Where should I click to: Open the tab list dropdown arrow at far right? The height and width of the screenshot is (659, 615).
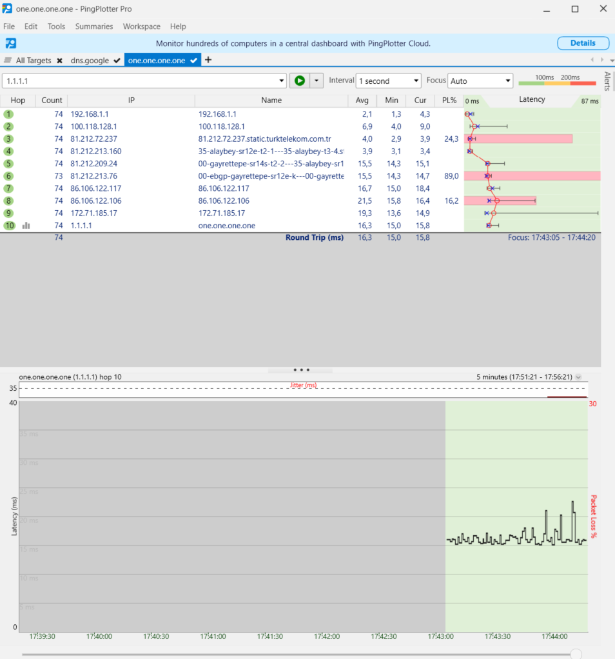pos(612,61)
